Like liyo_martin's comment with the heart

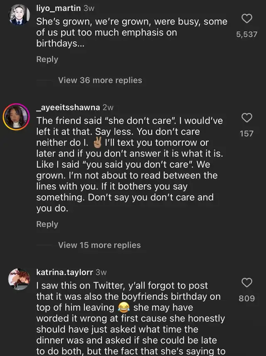point(247,19)
